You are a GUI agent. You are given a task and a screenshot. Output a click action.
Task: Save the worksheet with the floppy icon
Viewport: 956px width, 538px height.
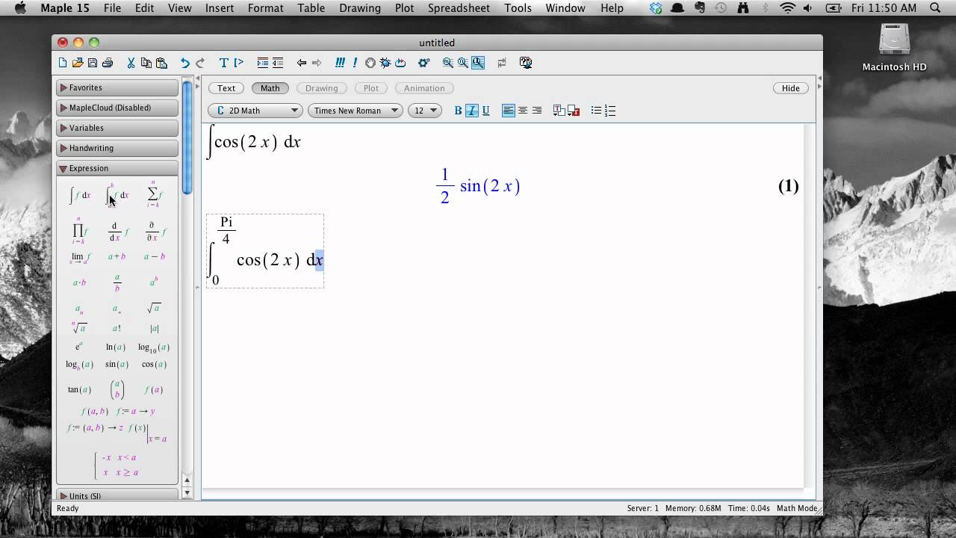click(x=93, y=63)
